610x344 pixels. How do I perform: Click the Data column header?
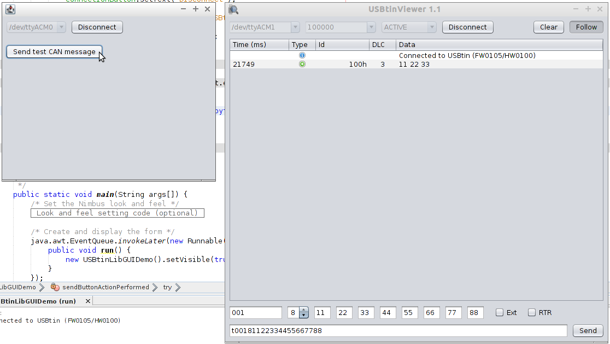coord(500,45)
